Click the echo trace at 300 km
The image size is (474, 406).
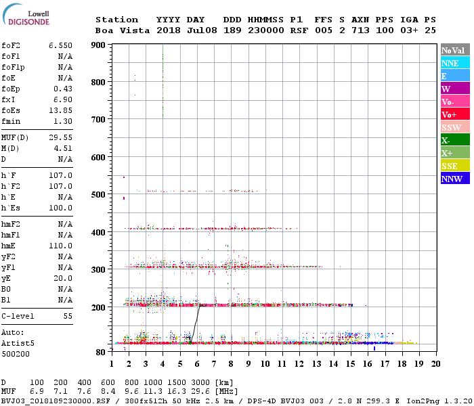click(223, 267)
